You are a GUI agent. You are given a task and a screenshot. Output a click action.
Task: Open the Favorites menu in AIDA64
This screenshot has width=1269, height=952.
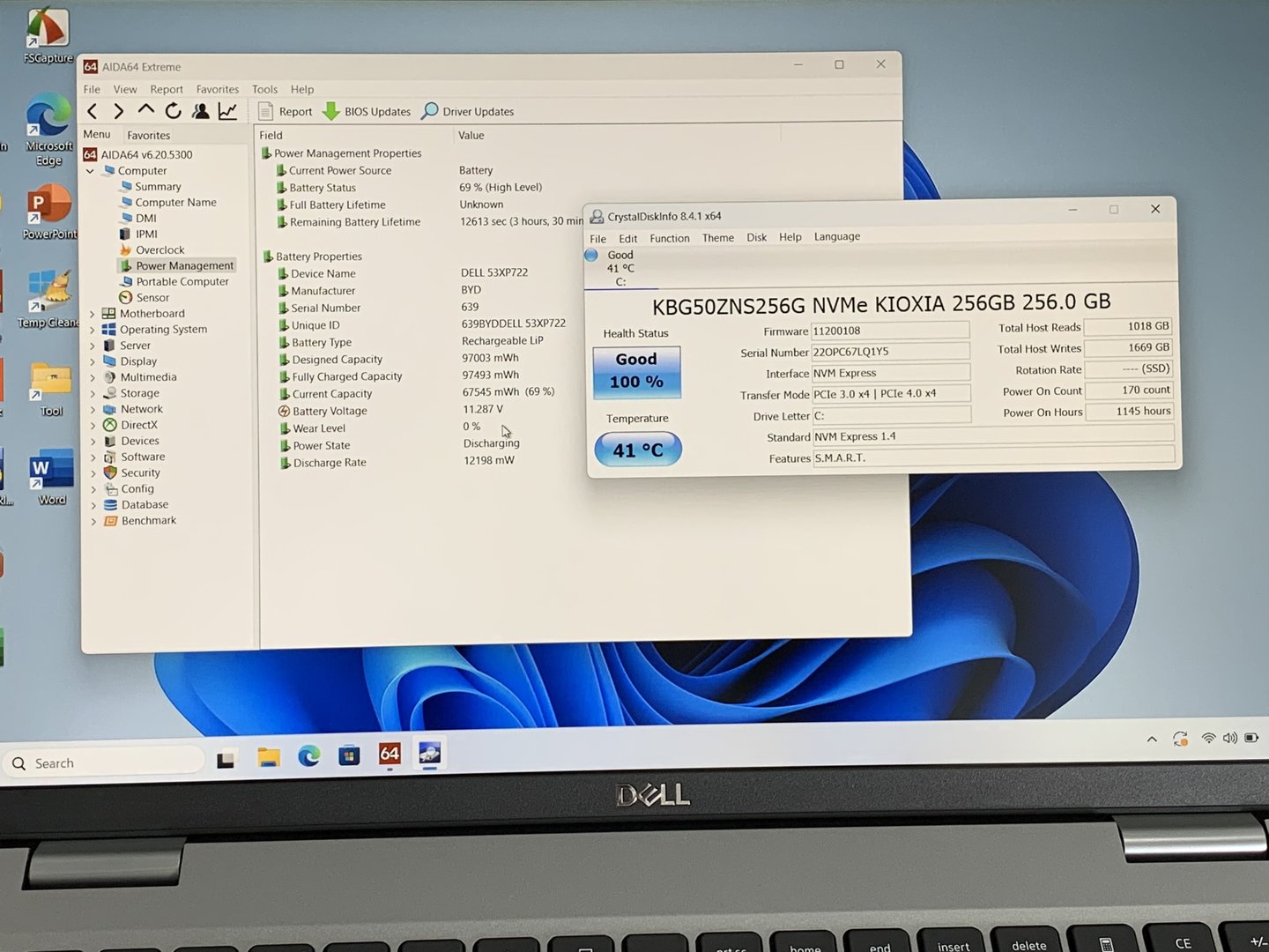click(217, 89)
